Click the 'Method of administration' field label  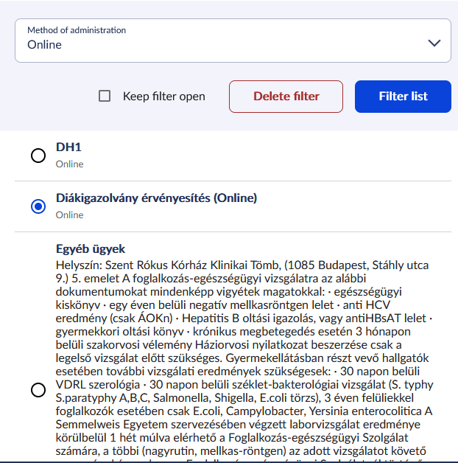point(77,30)
